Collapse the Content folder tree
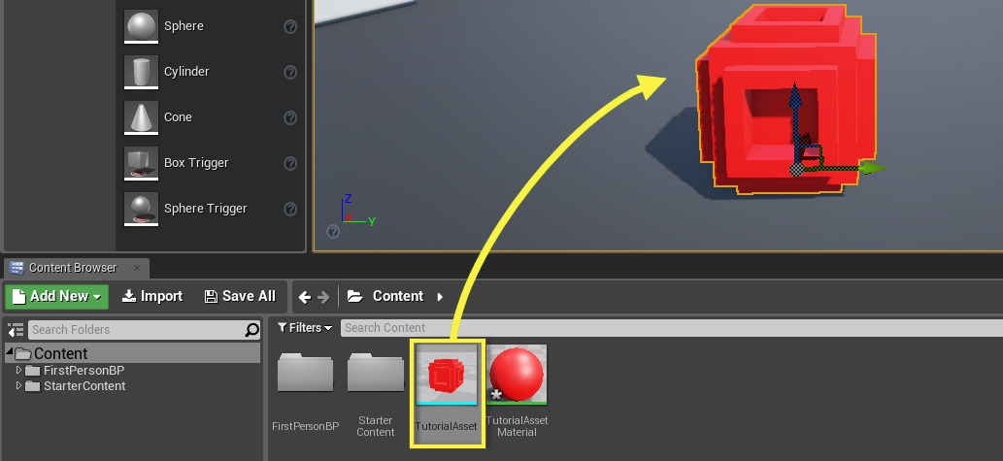The image size is (1003, 461). (x=10, y=352)
